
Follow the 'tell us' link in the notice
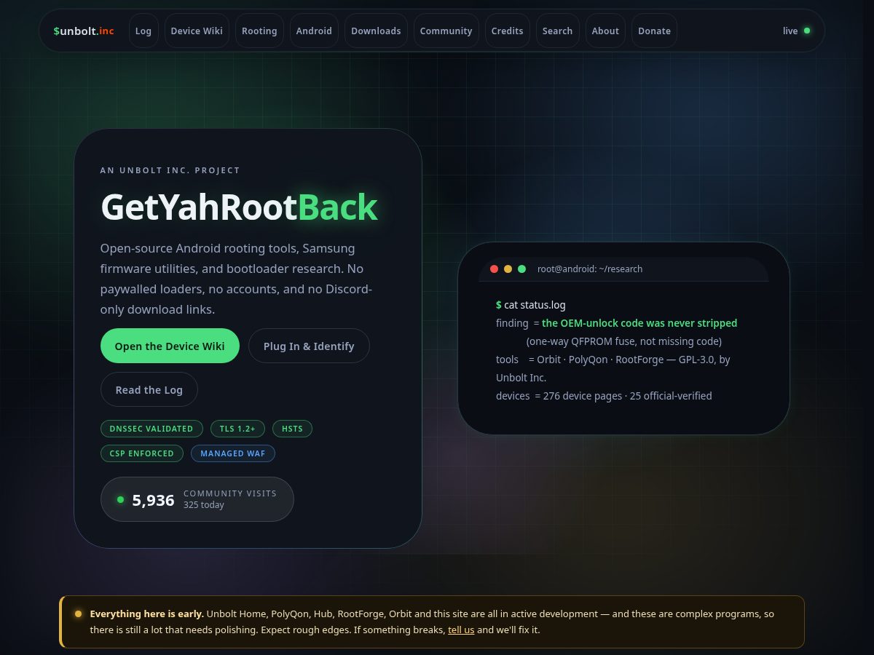[x=461, y=630]
